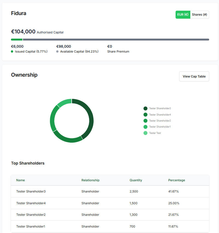Click the Tester Shareholder4 legend color dot
The height and width of the screenshot is (233, 219).
(x=145, y=114)
